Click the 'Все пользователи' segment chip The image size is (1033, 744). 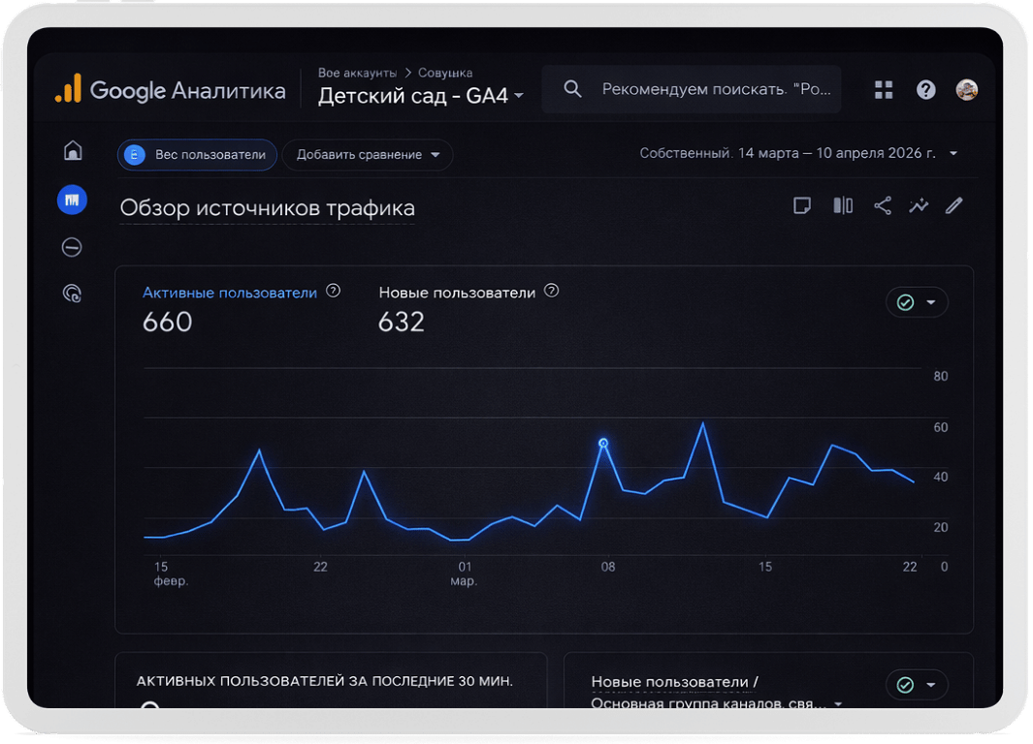click(198, 155)
